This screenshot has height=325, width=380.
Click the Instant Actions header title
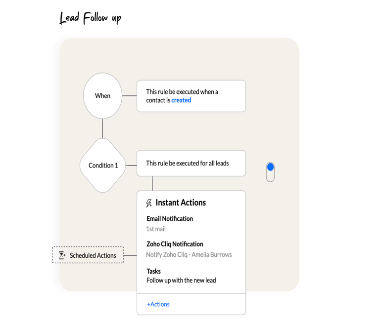(x=181, y=203)
